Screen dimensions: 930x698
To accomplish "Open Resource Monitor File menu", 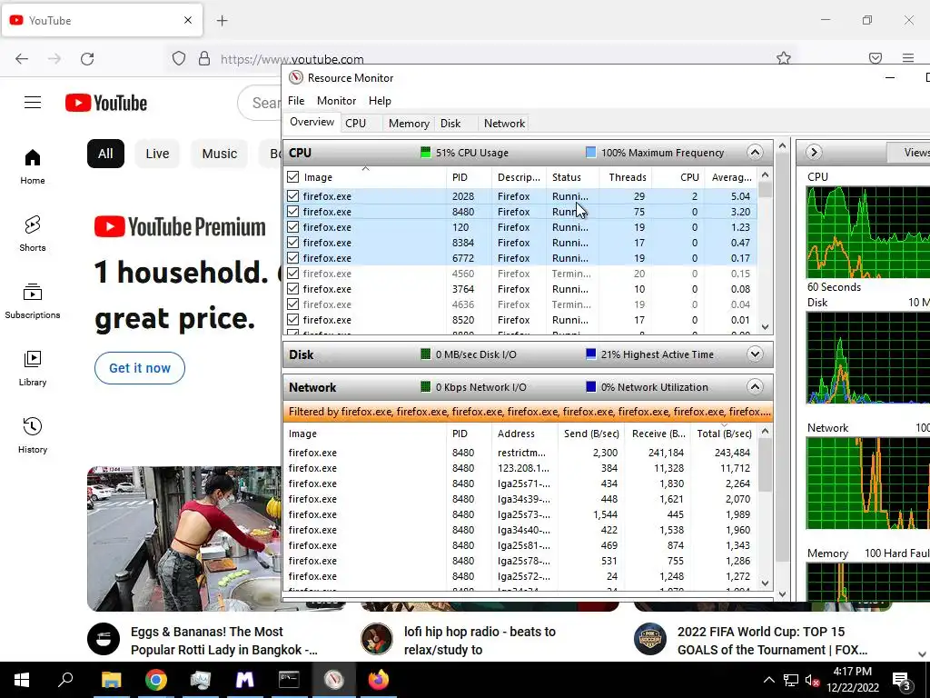I will click(296, 100).
